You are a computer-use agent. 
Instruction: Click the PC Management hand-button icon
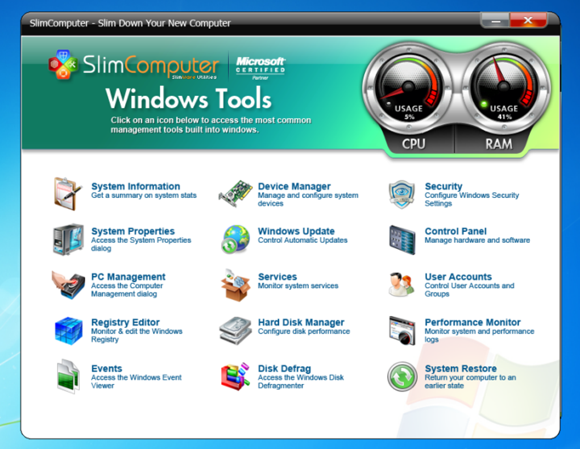(x=68, y=285)
